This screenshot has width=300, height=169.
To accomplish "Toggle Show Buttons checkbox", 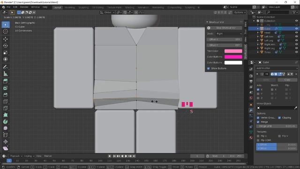I will pos(208,69).
